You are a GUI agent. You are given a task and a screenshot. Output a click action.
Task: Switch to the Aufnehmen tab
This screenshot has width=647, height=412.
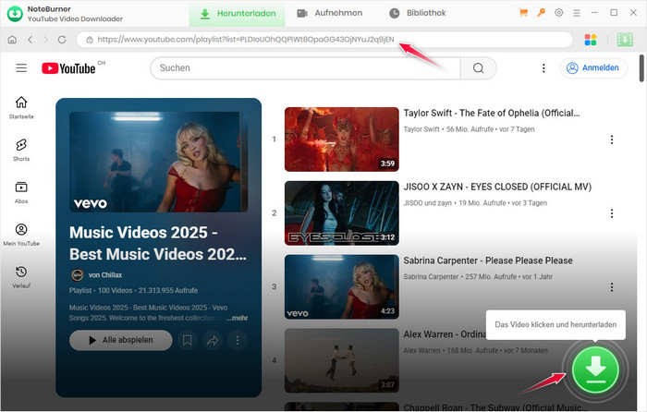click(330, 13)
